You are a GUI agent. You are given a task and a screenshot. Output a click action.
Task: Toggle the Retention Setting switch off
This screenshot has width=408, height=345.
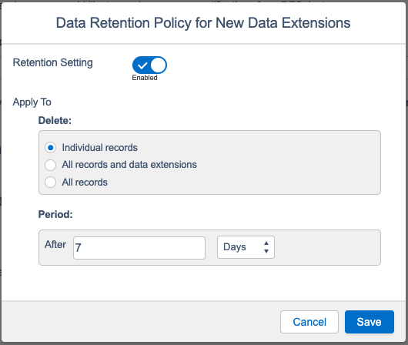coord(149,65)
